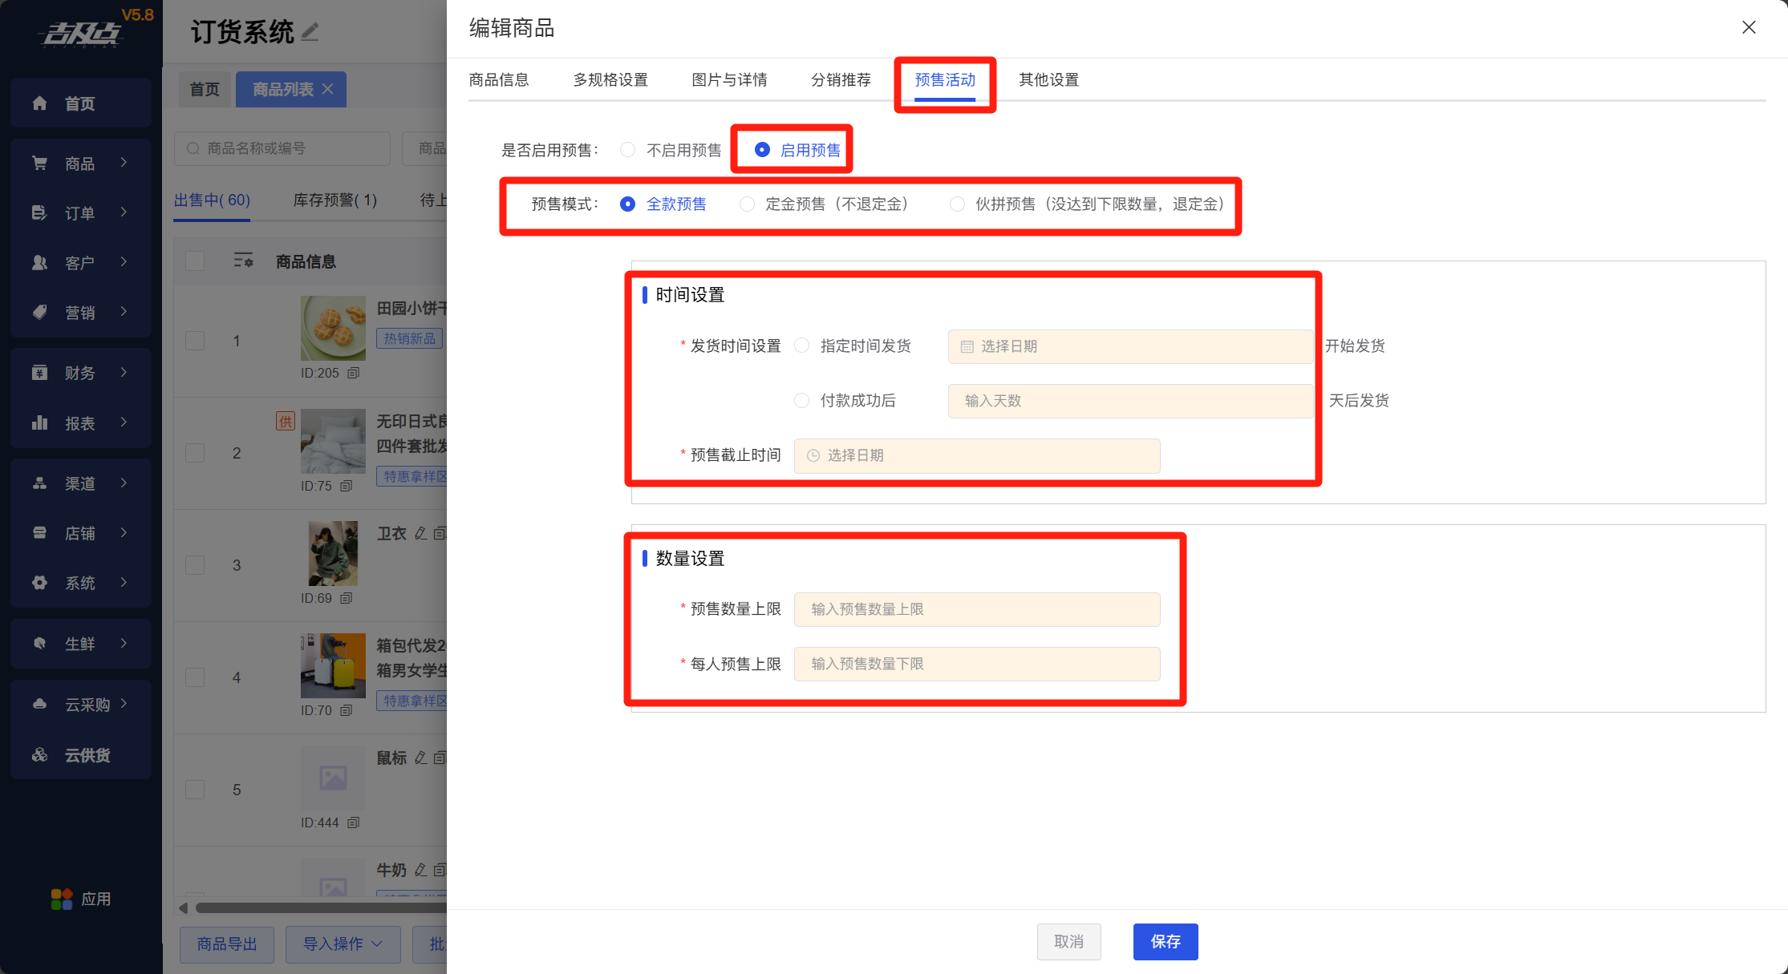Viewport: 1788px width, 974px height.
Task: Expand the 订单 sidebar menu
Action: click(x=80, y=212)
